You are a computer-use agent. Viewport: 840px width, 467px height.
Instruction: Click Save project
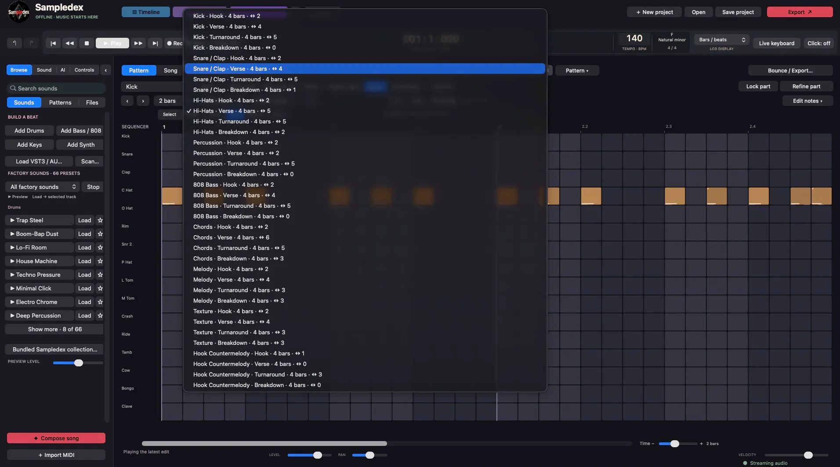(738, 12)
